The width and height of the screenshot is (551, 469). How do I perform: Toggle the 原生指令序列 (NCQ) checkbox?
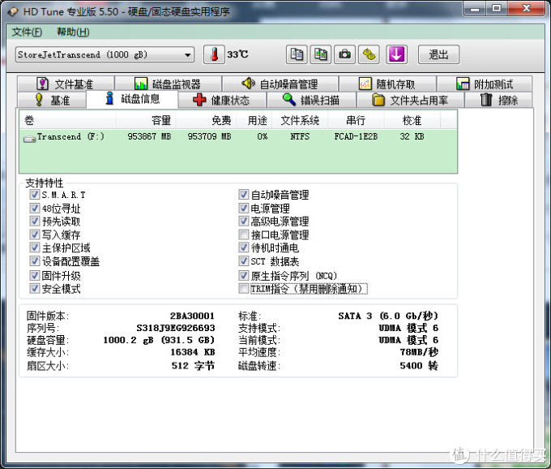point(244,275)
